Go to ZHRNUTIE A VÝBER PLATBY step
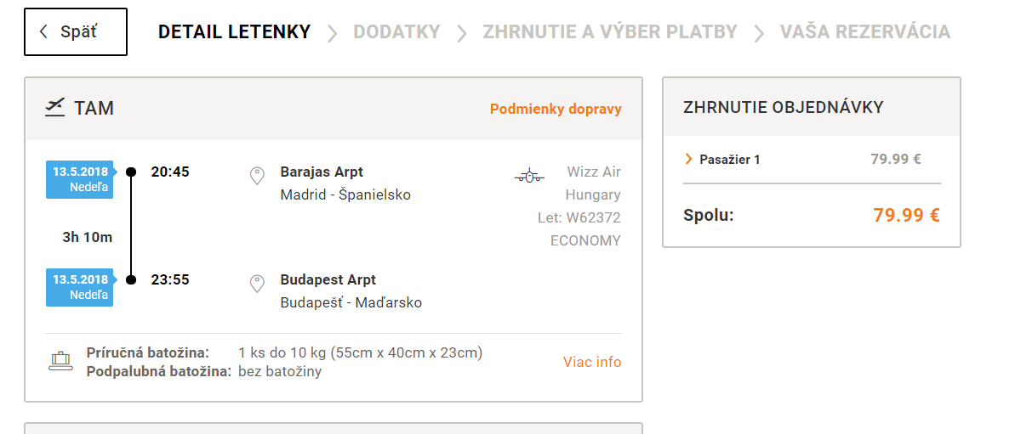Image resolution: width=1015 pixels, height=434 pixels. click(610, 31)
